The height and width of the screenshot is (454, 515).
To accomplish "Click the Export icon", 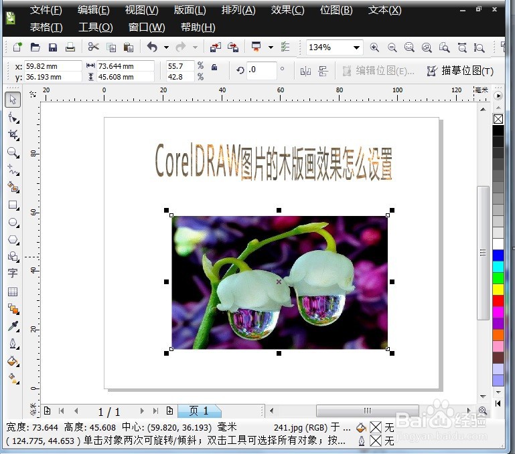I will click(233, 47).
